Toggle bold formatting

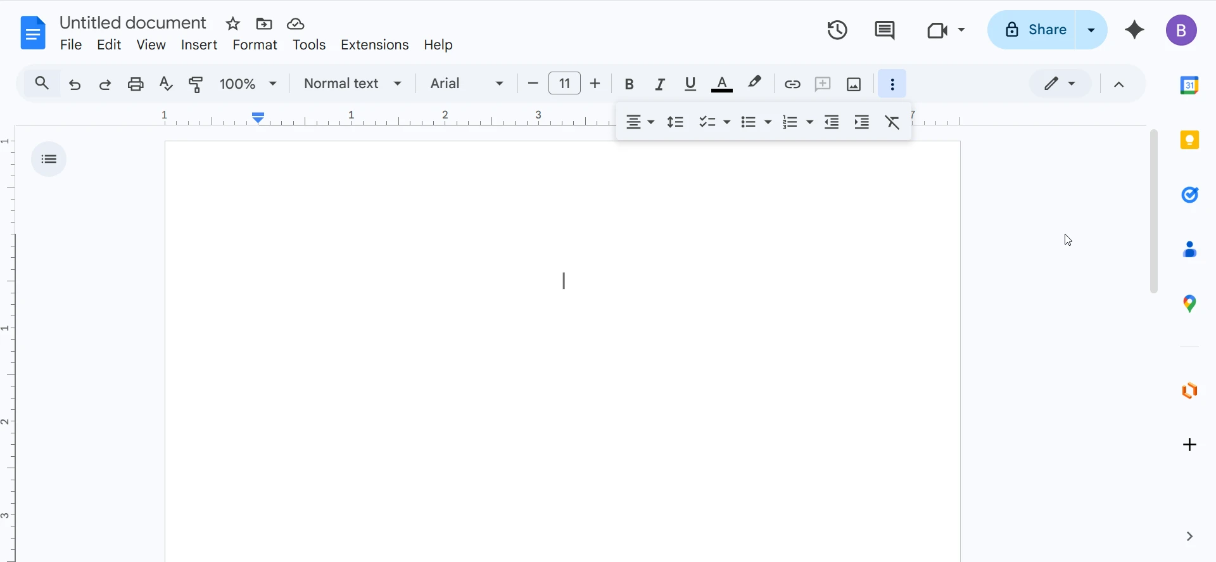pos(629,84)
